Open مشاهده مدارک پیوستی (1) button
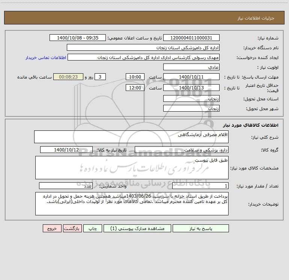 click(x=137, y=229)
